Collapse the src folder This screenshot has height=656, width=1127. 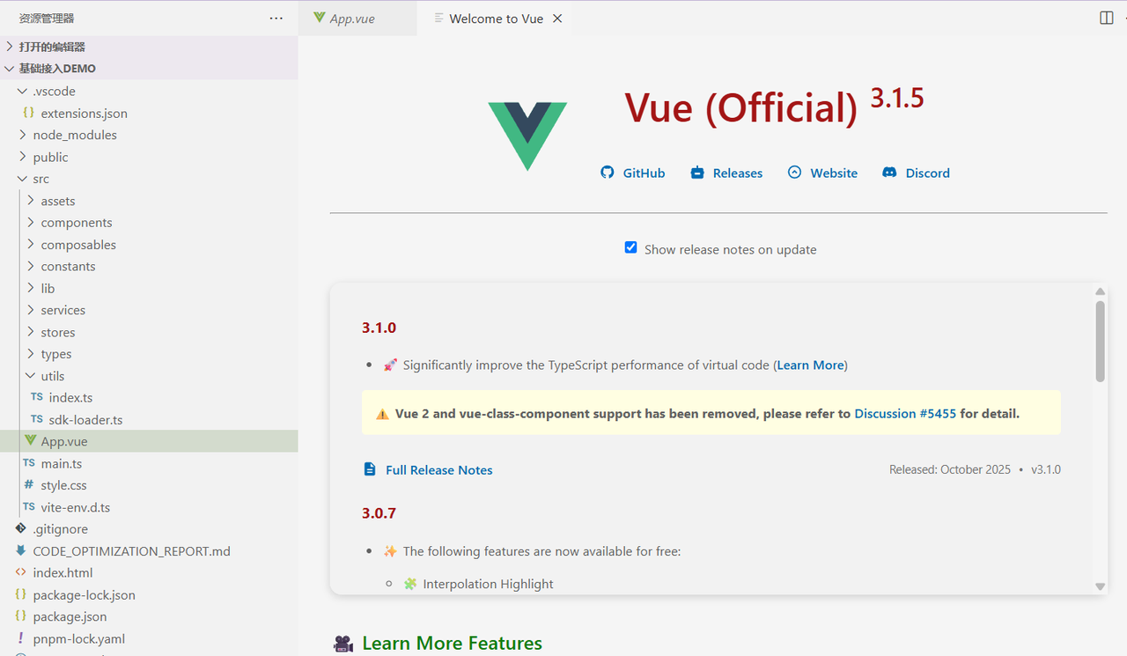41,179
